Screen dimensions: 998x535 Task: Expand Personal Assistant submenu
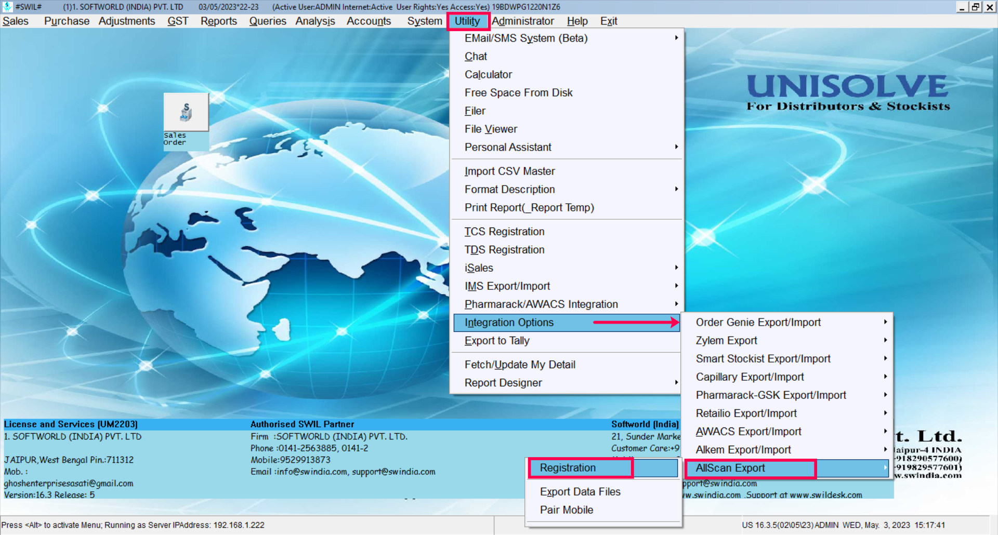click(567, 148)
